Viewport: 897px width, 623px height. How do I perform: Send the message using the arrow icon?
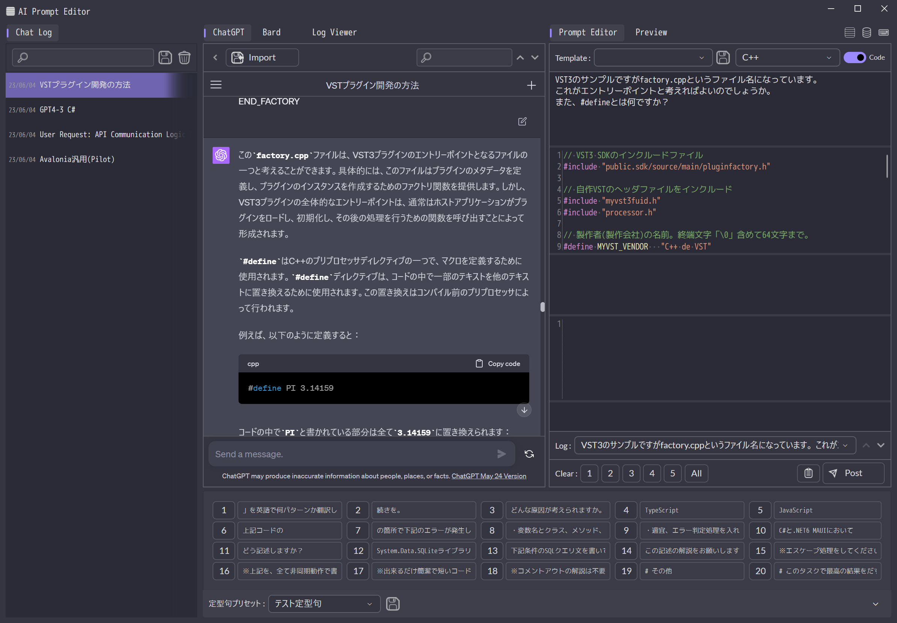[501, 454]
